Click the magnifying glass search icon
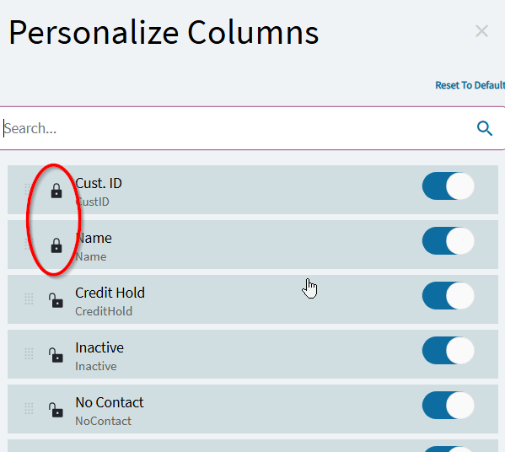The image size is (505, 452). pyautogui.click(x=485, y=128)
